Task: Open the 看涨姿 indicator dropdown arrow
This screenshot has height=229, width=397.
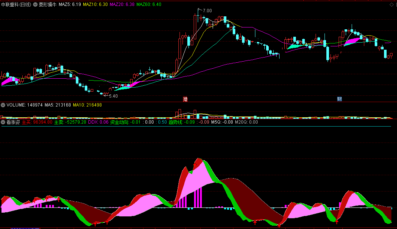Action: [3, 122]
